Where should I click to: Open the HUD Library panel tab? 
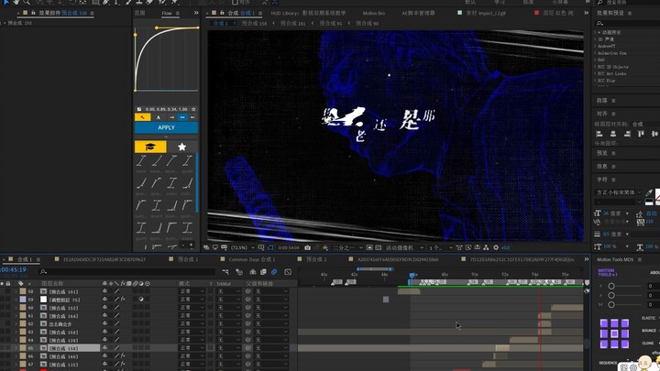(x=309, y=13)
